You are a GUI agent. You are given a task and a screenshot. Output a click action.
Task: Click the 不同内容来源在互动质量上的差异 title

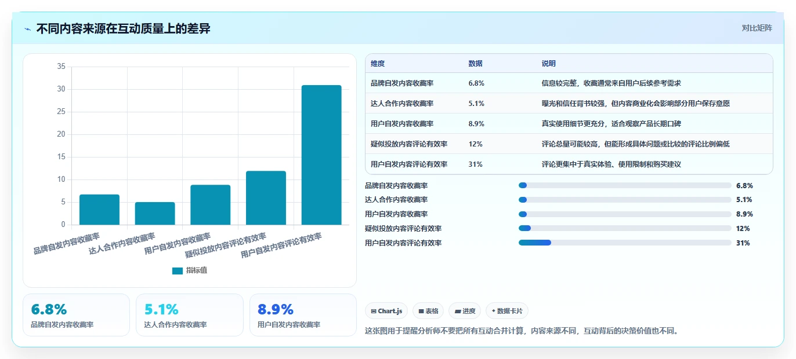pos(123,28)
